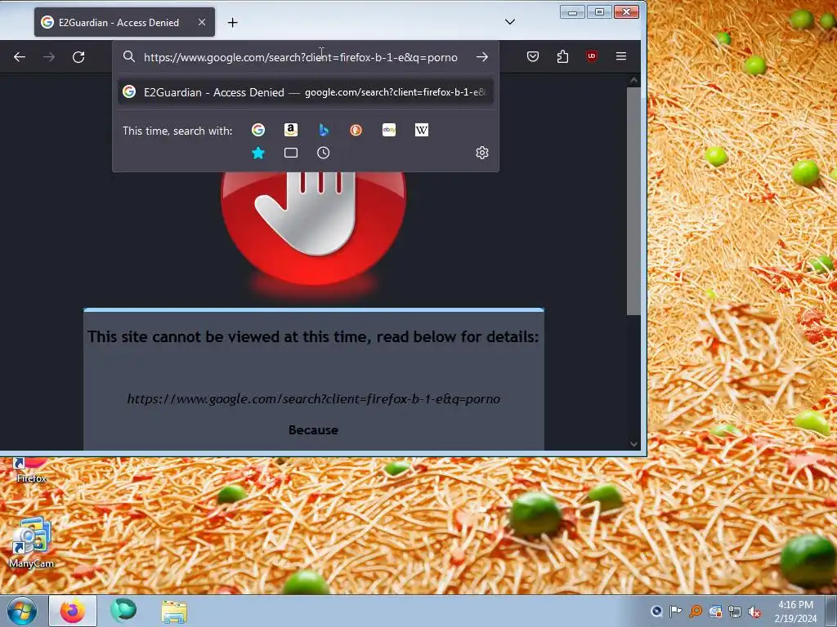The height and width of the screenshot is (627, 837).
Task: Click the leftmost round system tray icon
Action: click(656, 611)
